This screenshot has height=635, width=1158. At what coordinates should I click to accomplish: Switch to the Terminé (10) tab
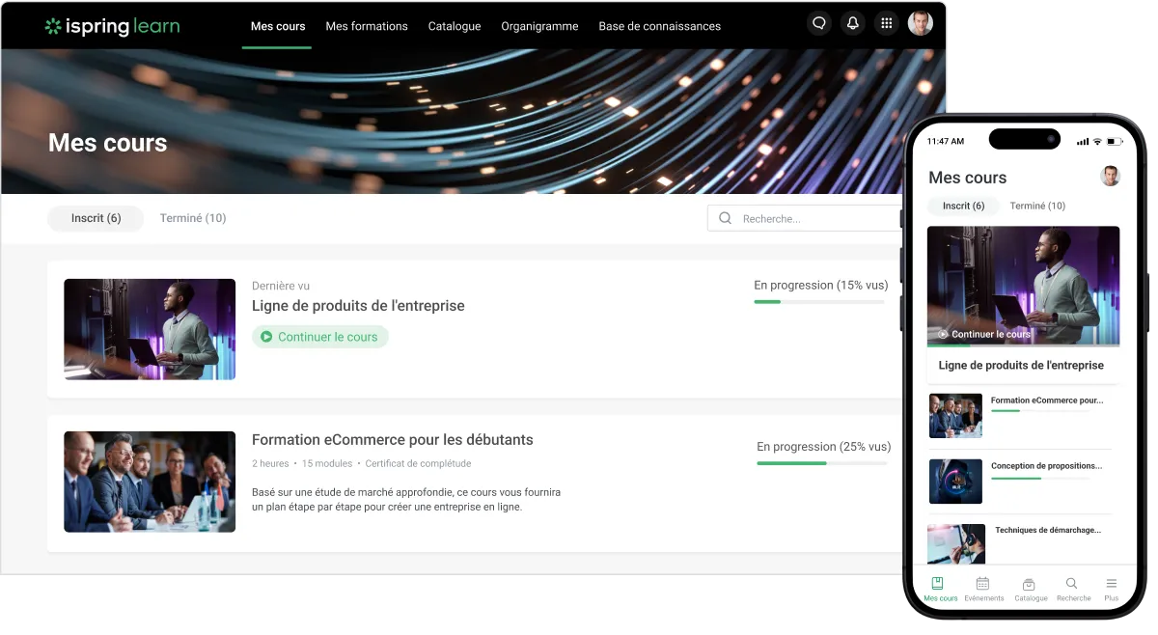[x=192, y=218]
